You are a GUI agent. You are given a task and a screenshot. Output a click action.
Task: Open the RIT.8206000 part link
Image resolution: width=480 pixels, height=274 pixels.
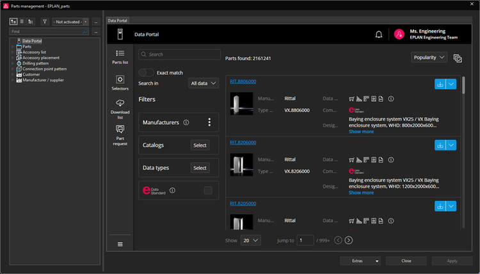click(x=243, y=143)
